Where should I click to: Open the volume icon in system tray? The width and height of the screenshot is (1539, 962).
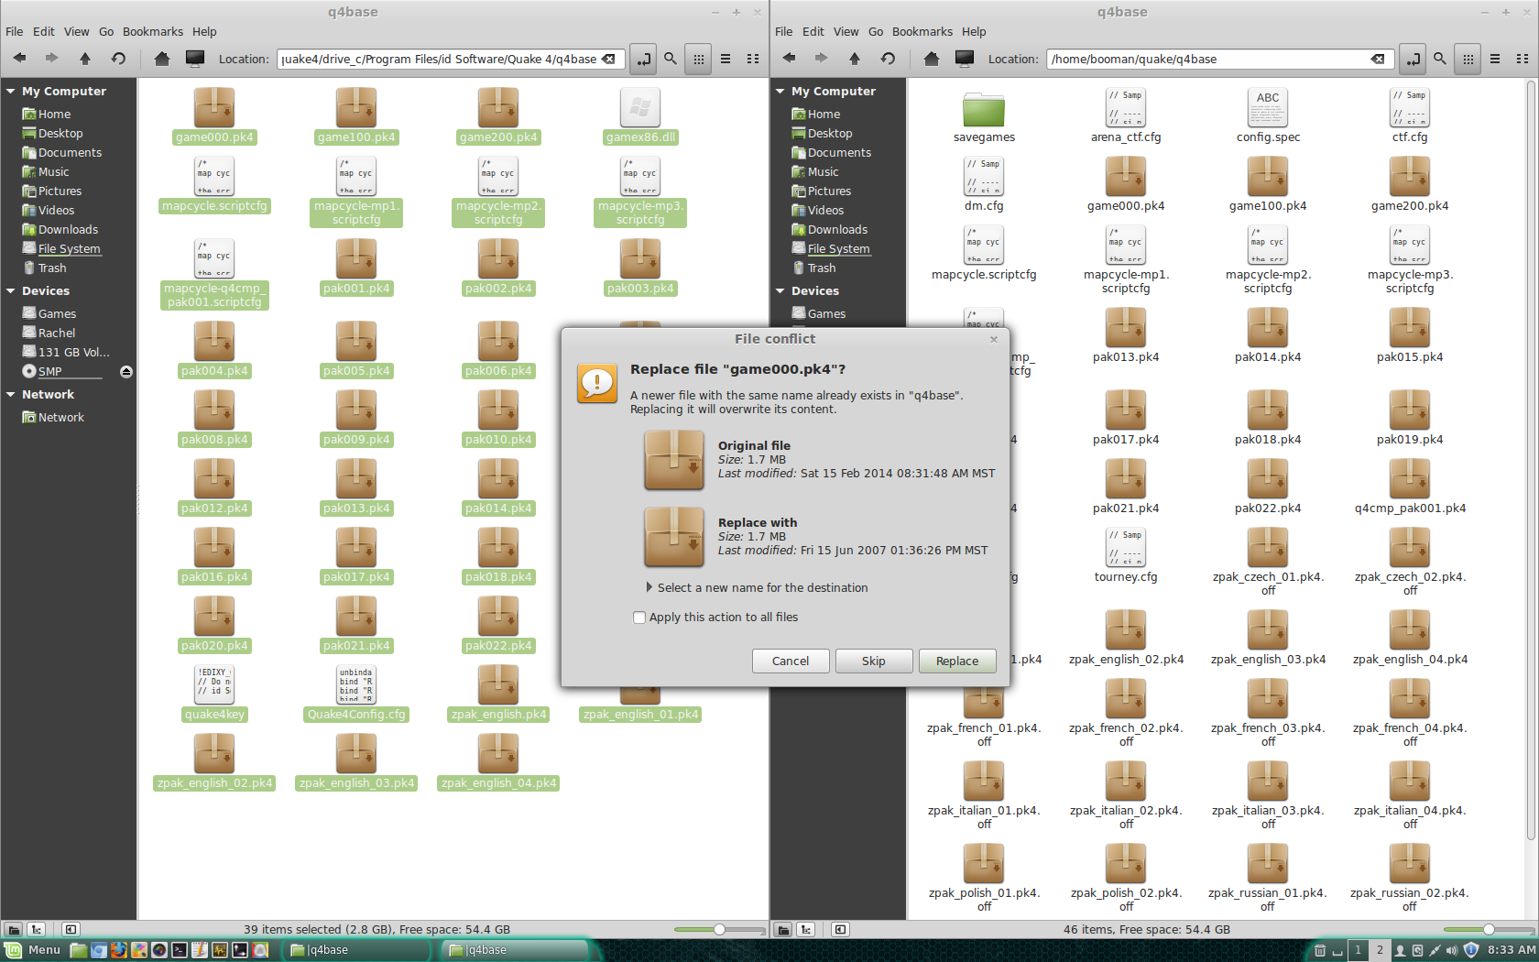point(1452,950)
